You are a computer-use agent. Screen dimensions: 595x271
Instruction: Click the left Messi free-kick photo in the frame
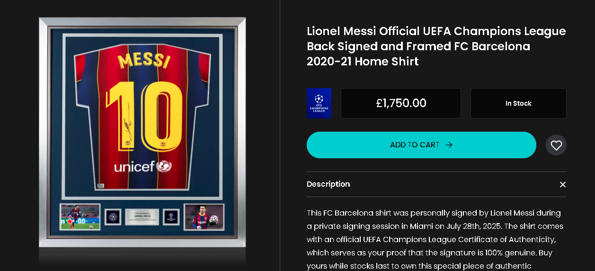80,217
